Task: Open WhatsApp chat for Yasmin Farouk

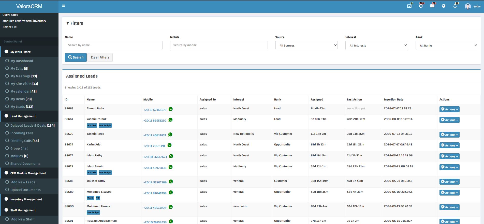Action: pos(170,120)
